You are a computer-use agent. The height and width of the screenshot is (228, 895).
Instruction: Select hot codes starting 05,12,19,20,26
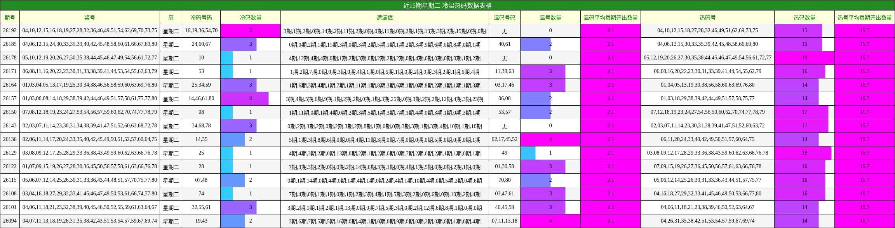707,58
